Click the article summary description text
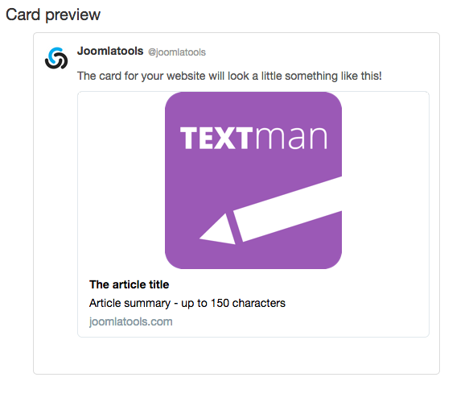This screenshot has width=473, height=398. [x=187, y=303]
